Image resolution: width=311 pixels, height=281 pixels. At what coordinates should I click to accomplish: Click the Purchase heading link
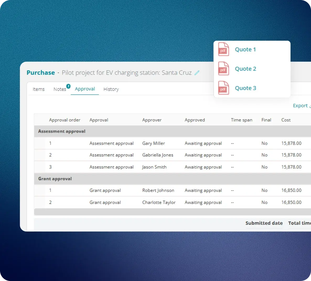click(41, 73)
